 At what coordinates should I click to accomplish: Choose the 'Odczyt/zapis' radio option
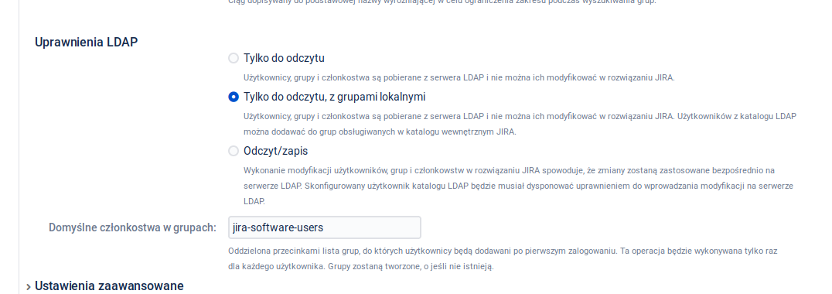[x=234, y=151]
